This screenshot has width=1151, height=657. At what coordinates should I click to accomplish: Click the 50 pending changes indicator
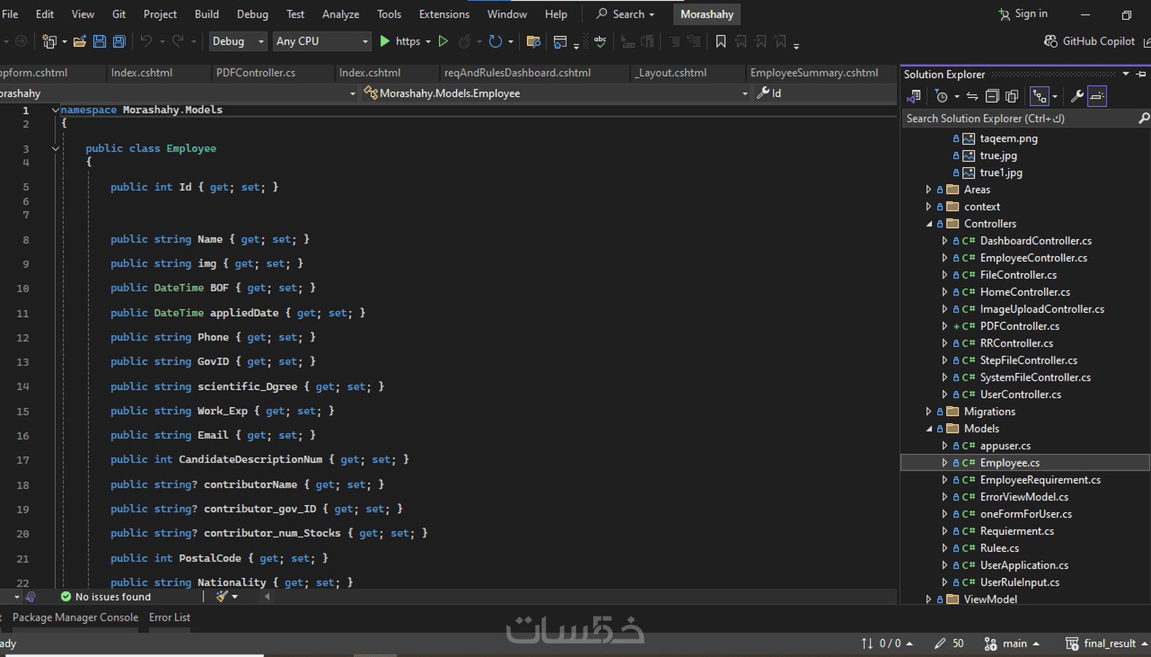click(x=949, y=643)
